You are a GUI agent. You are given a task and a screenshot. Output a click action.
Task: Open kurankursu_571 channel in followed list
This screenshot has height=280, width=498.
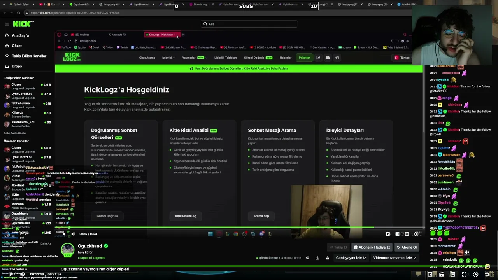27,124
